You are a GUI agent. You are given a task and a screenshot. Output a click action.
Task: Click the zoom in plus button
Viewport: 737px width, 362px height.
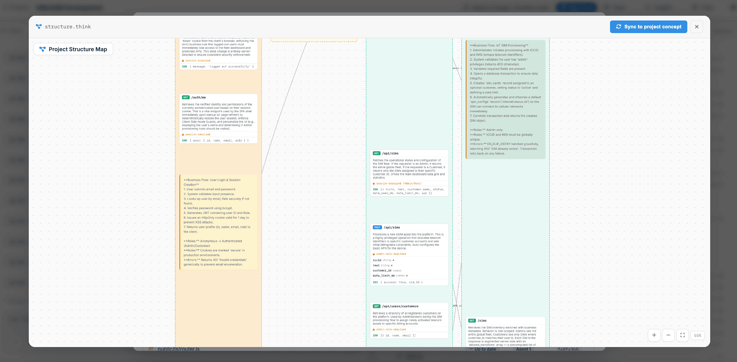click(654, 335)
